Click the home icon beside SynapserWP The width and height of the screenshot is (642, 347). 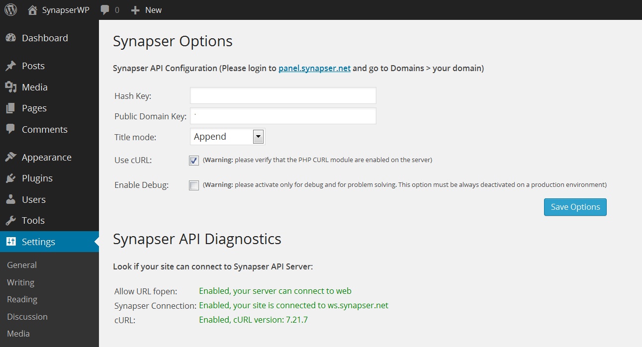33,10
